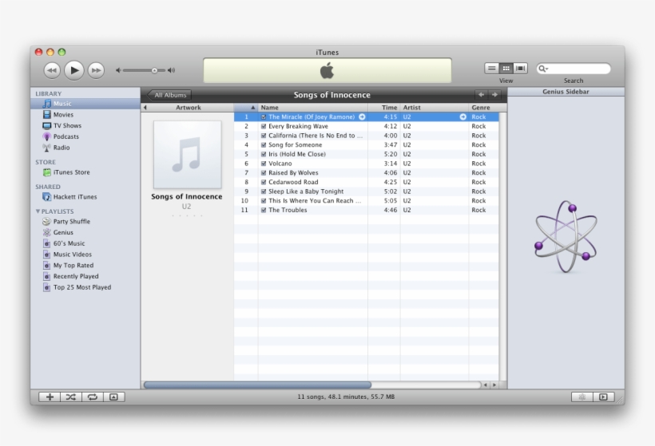Viewport: 655px width, 446px height.
Task: Switch to Cover Flow view
Action: 520,68
